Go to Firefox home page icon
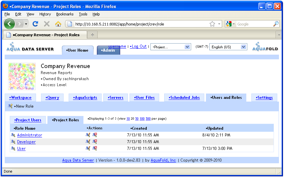284x177 pixels. click(58, 24)
